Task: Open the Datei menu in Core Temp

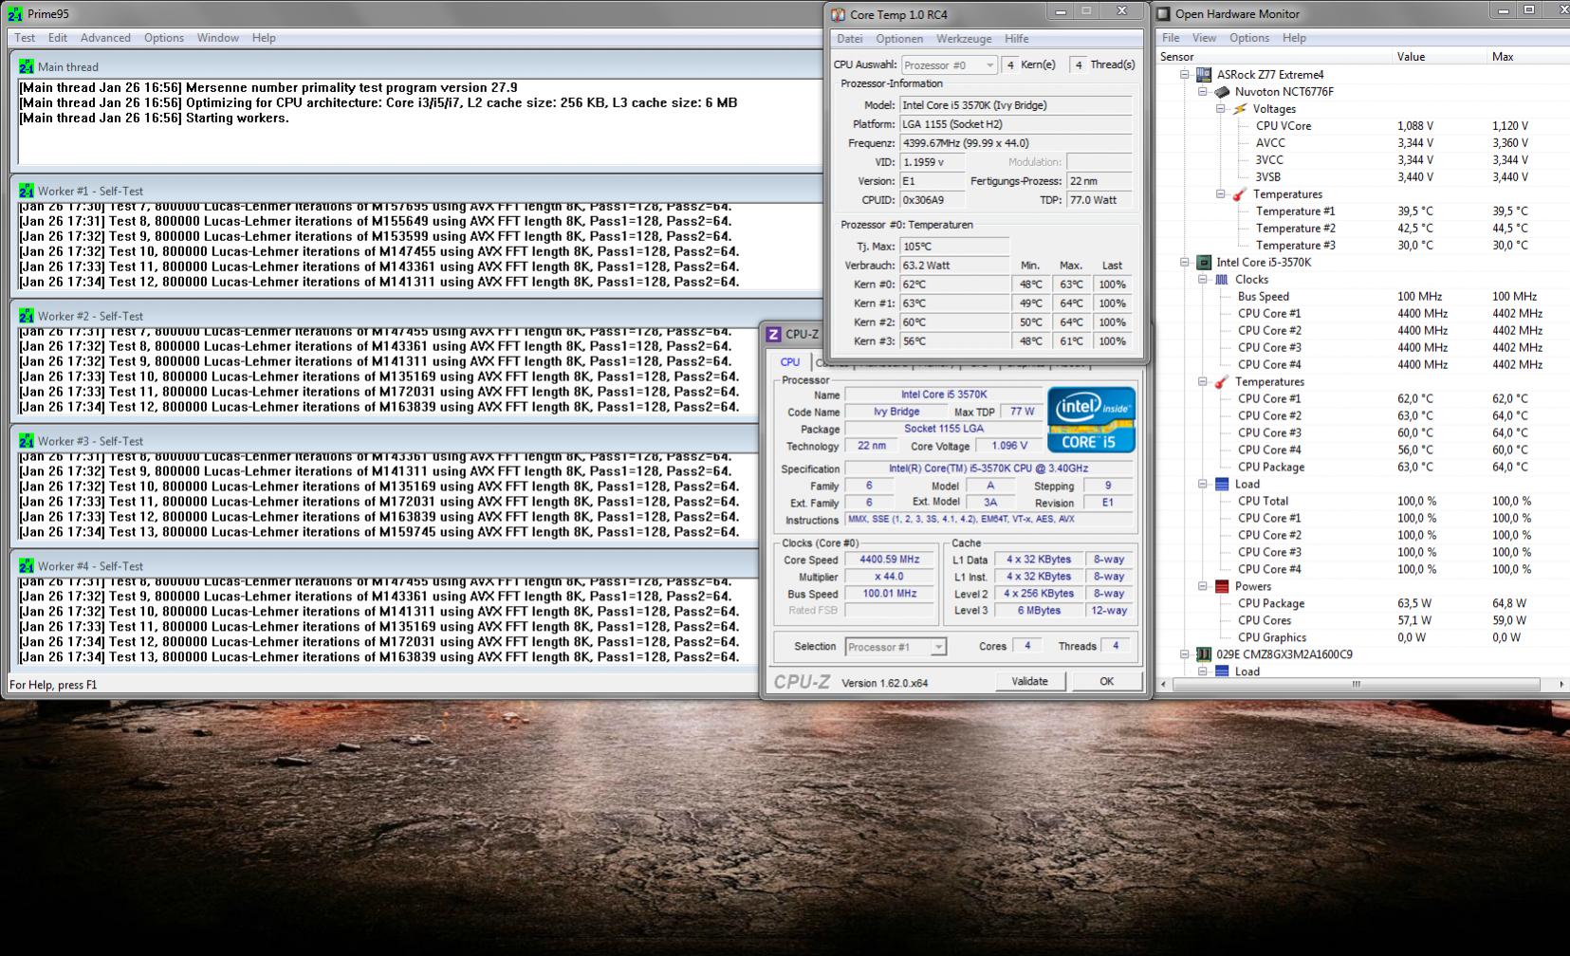Action: point(850,39)
